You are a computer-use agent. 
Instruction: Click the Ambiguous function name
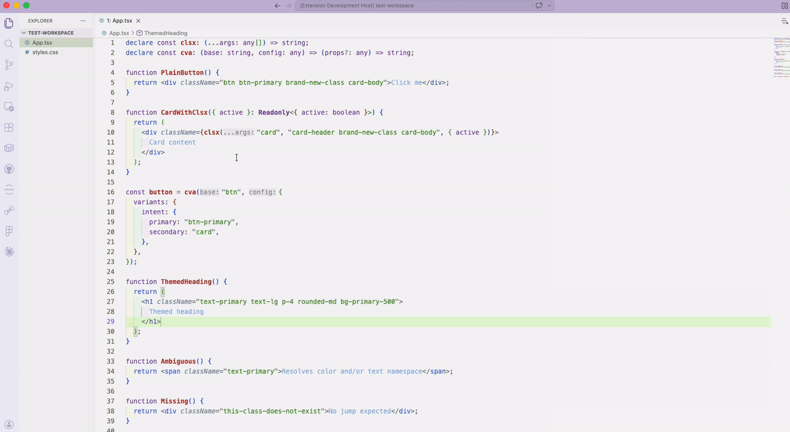coord(178,362)
